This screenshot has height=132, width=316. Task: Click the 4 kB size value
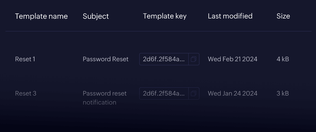pos(283,59)
